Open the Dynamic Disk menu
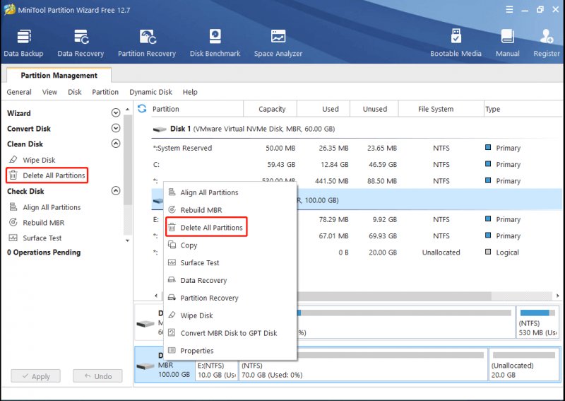This screenshot has height=401, width=565. [150, 92]
